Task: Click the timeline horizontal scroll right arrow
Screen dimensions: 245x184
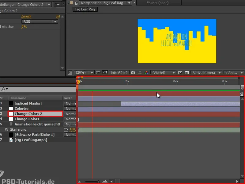Action: tap(237, 182)
